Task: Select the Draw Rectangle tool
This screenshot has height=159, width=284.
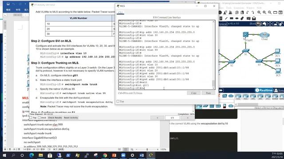Action: [232, 19]
